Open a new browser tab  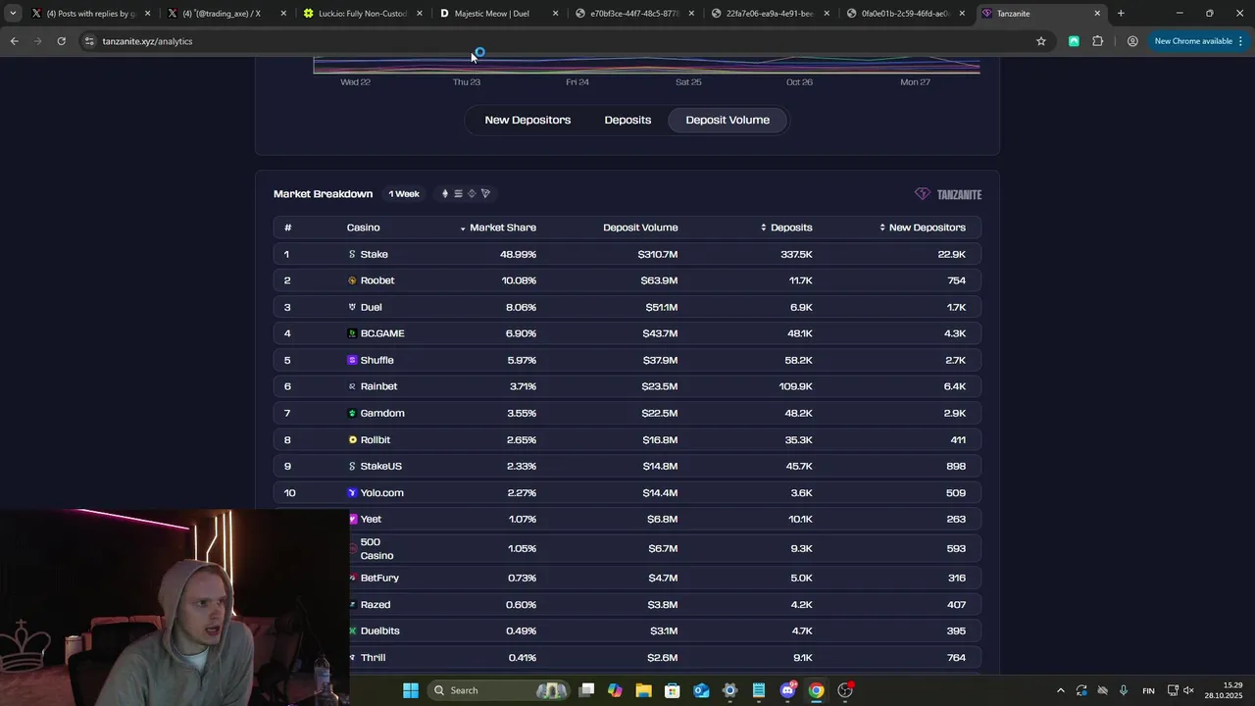pyautogui.click(x=1121, y=14)
